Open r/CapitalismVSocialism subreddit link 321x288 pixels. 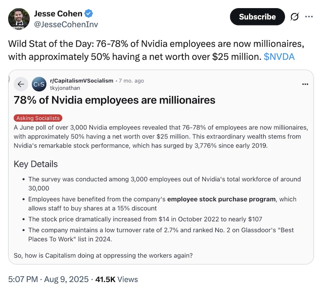click(81, 81)
